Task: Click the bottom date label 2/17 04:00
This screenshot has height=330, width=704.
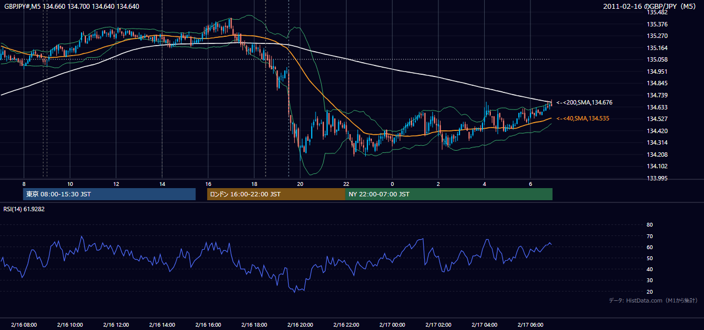Action: [x=485, y=325]
